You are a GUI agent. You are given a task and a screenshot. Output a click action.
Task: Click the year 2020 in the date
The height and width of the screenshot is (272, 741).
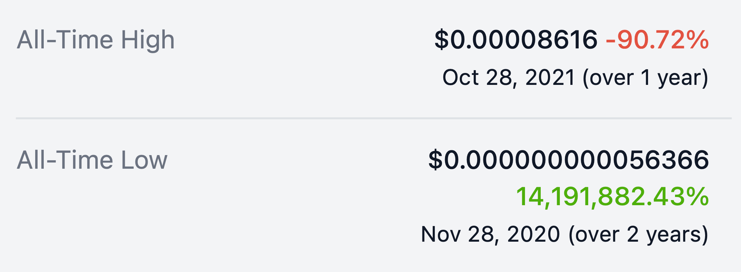(533, 234)
